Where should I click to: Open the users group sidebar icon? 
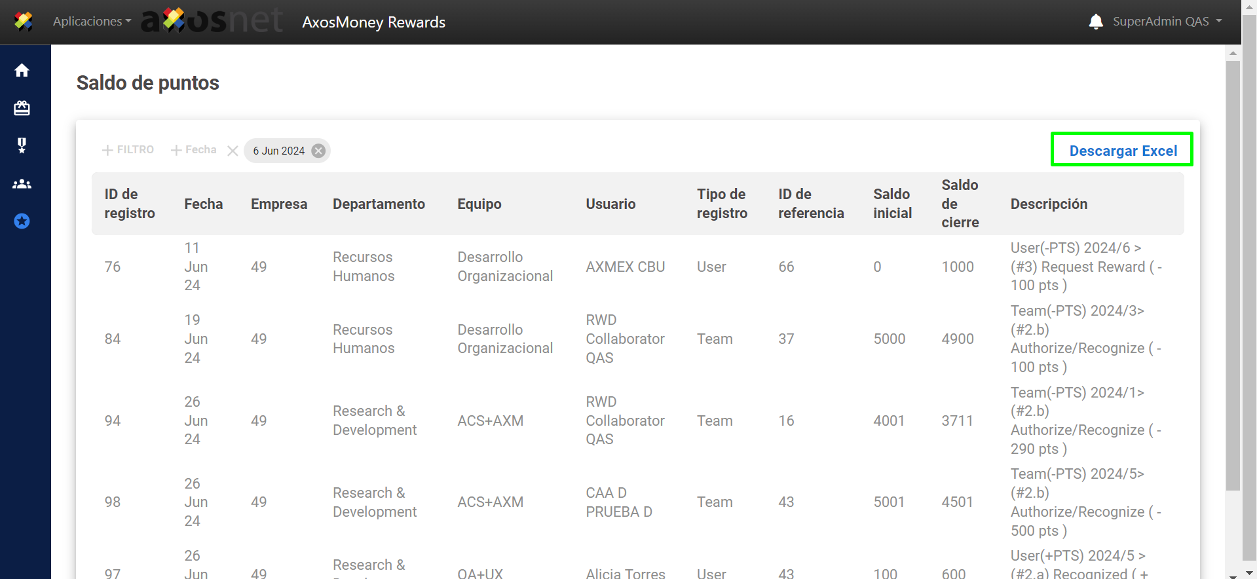[22, 184]
